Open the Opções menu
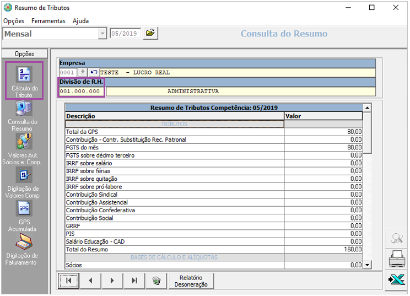Viewport: 410px width, 296px height. click(x=14, y=21)
